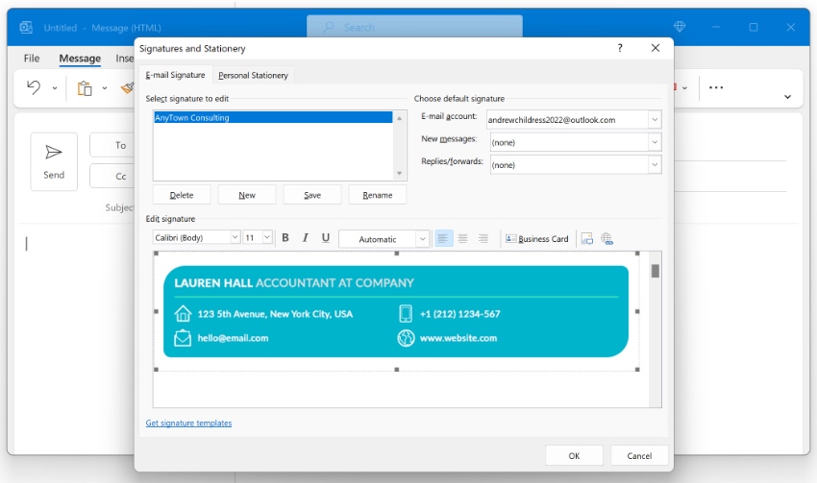
Task: Click the help question mark in dialog
Action: click(x=620, y=48)
